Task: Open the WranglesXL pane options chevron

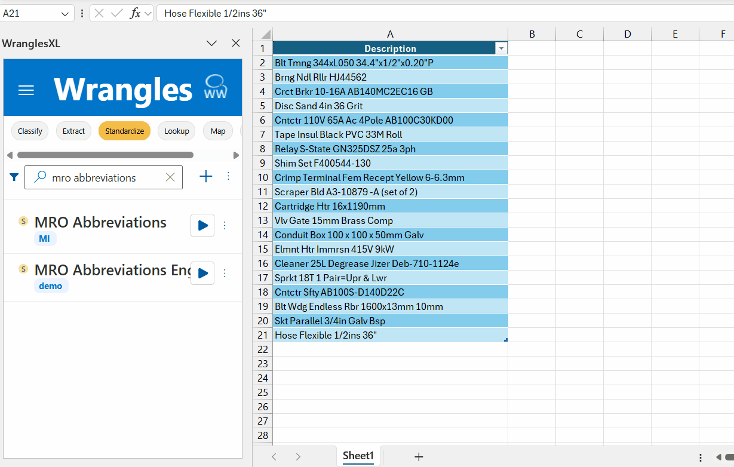Action: [x=211, y=43]
